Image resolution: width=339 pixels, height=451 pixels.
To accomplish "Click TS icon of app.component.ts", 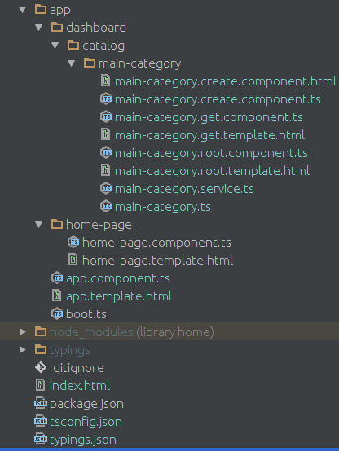I will pos(57,278).
